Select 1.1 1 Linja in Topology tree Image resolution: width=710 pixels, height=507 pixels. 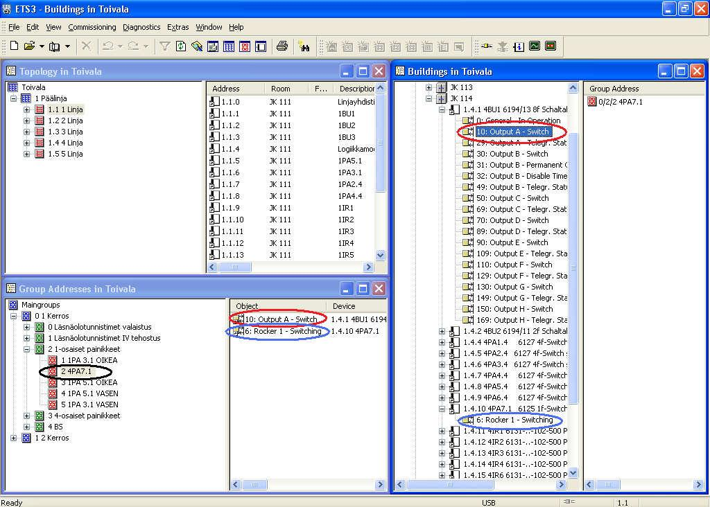pos(65,110)
